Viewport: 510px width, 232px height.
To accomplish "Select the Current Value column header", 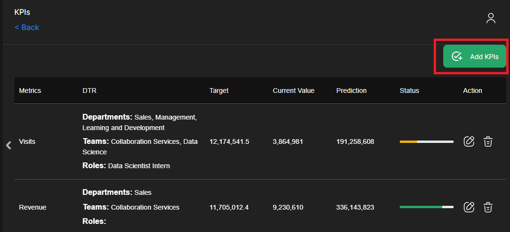I will tap(293, 91).
